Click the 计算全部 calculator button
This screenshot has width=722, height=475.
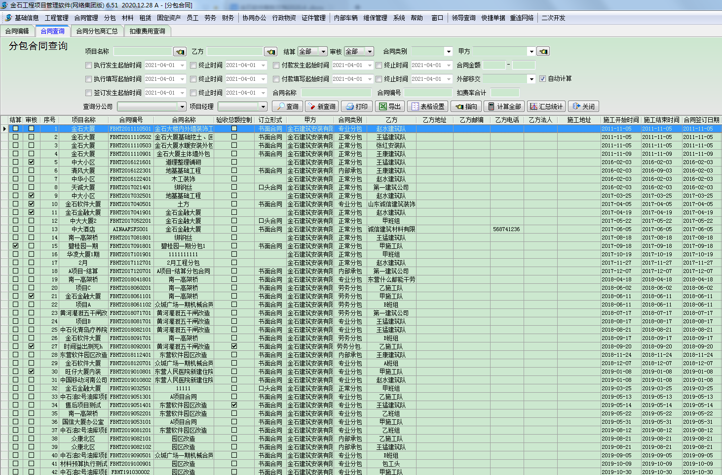tap(503, 106)
